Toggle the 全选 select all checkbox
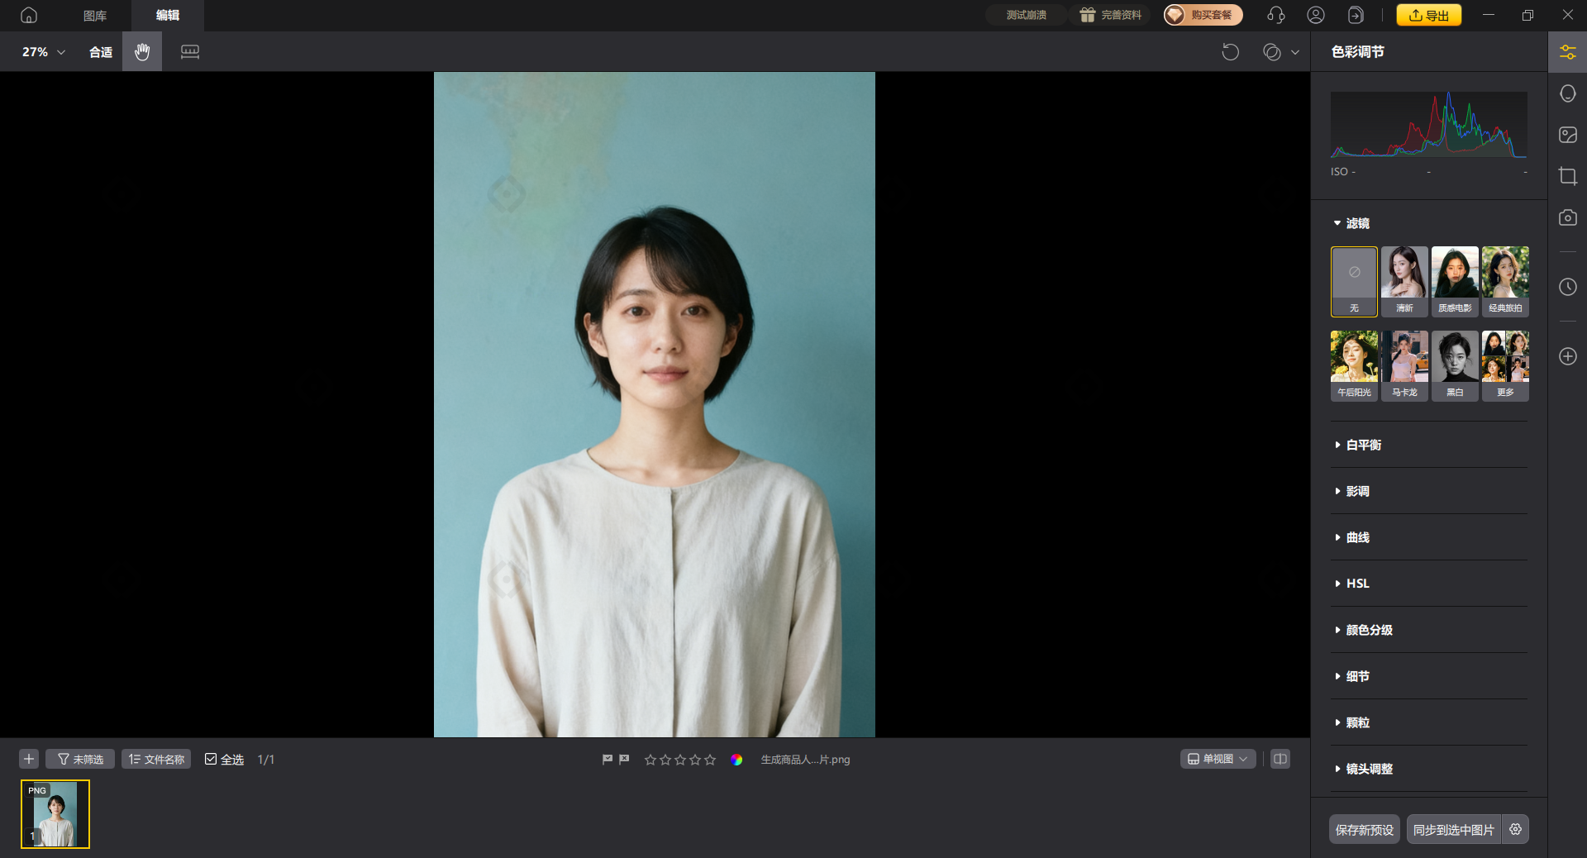1587x858 pixels. click(x=212, y=760)
